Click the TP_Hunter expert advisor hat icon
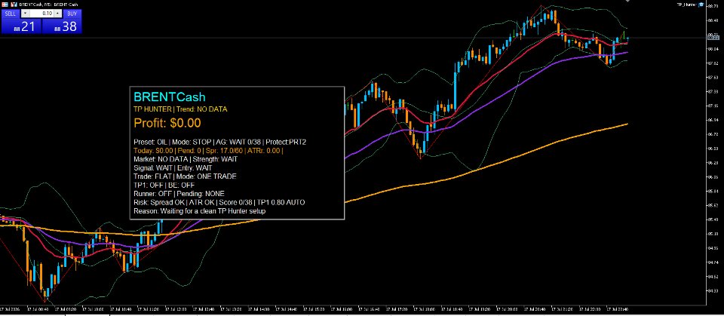The height and width of the screenshot is (316, 724). (x=701, y=5)
